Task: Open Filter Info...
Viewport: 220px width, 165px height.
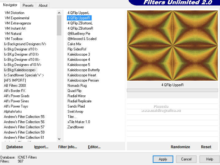Action: [68, 147]
